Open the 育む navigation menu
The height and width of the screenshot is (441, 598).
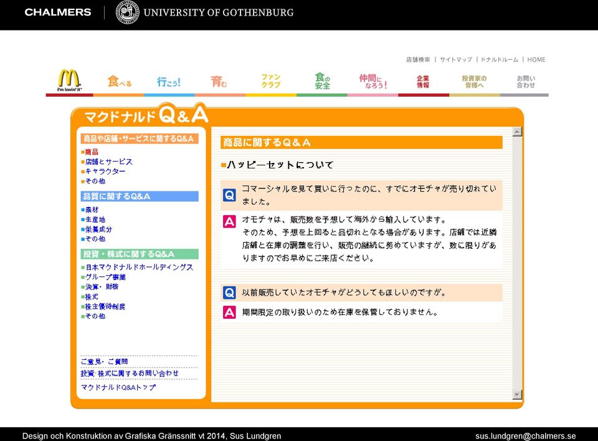point(219,81)
